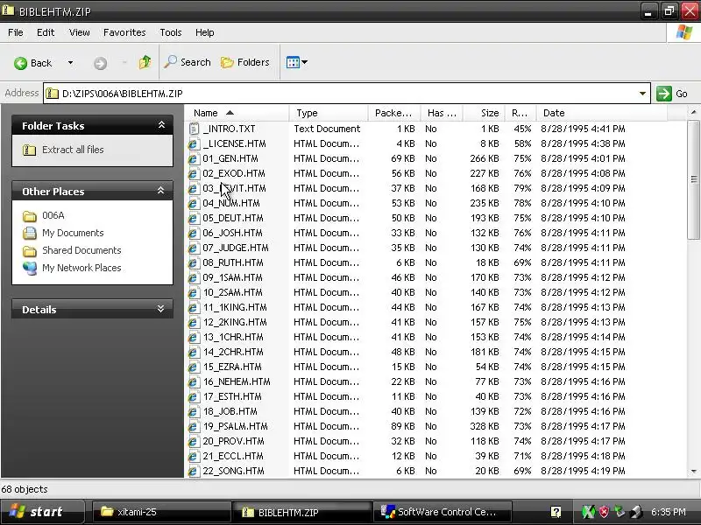Image resolution: width=701 pixels, height=525 pixels.
Task: Select the 18_JOB.HTM file icon
Action: pos(194,411)
